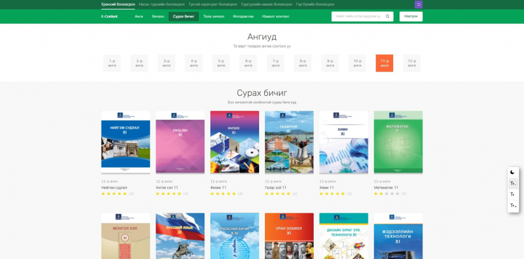This screenshot has width=524, height=259.
Task: Open Насан туршийн боловсрол tab
Action: 161,4
